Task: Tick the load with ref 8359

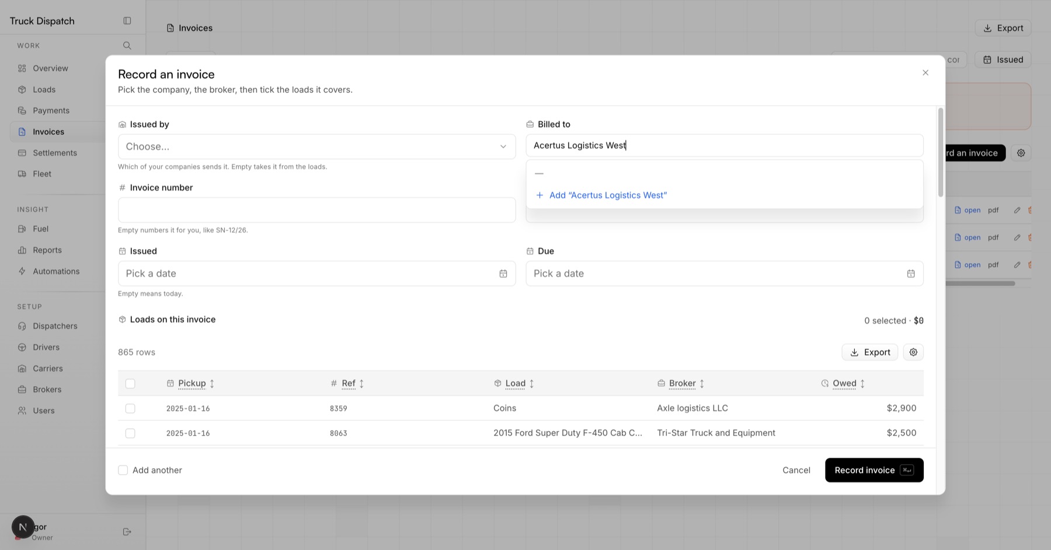Action: pyautogui.click(x=130, y=409)
